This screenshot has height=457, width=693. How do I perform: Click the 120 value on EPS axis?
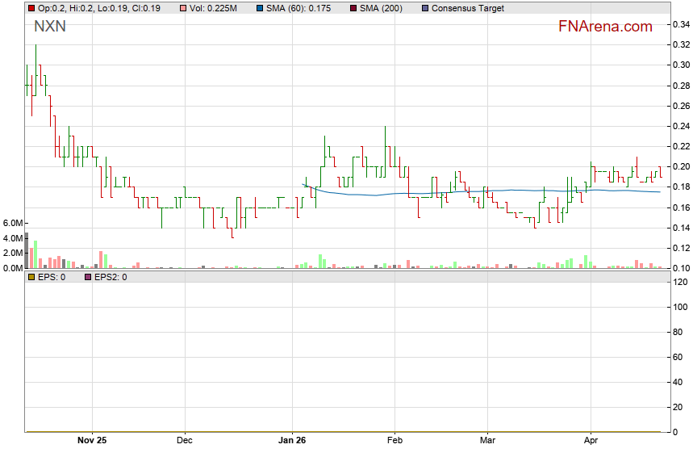(680, 282)
